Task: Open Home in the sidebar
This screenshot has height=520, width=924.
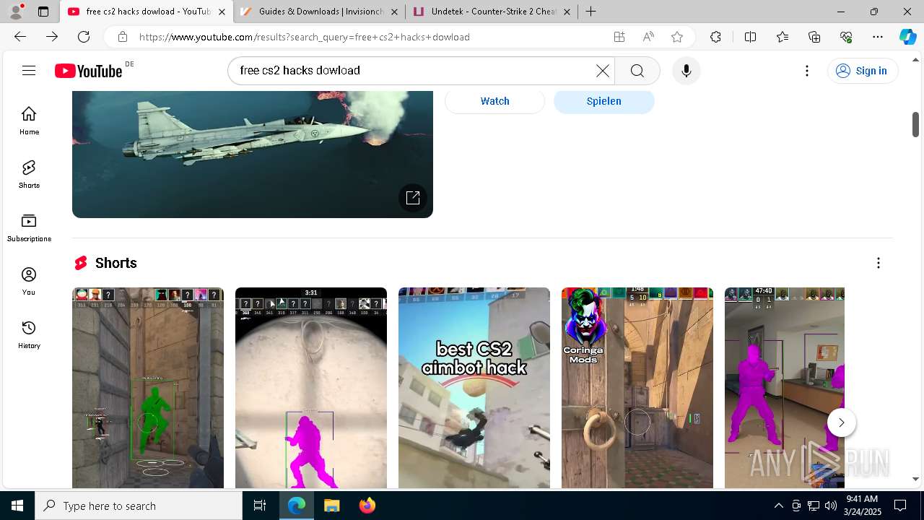Action: [29, 121]
